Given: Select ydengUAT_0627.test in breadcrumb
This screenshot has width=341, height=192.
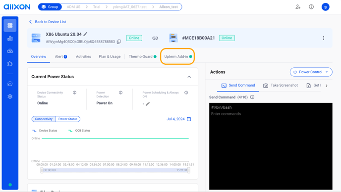Looking at the screenshot, I should (130, 7).
